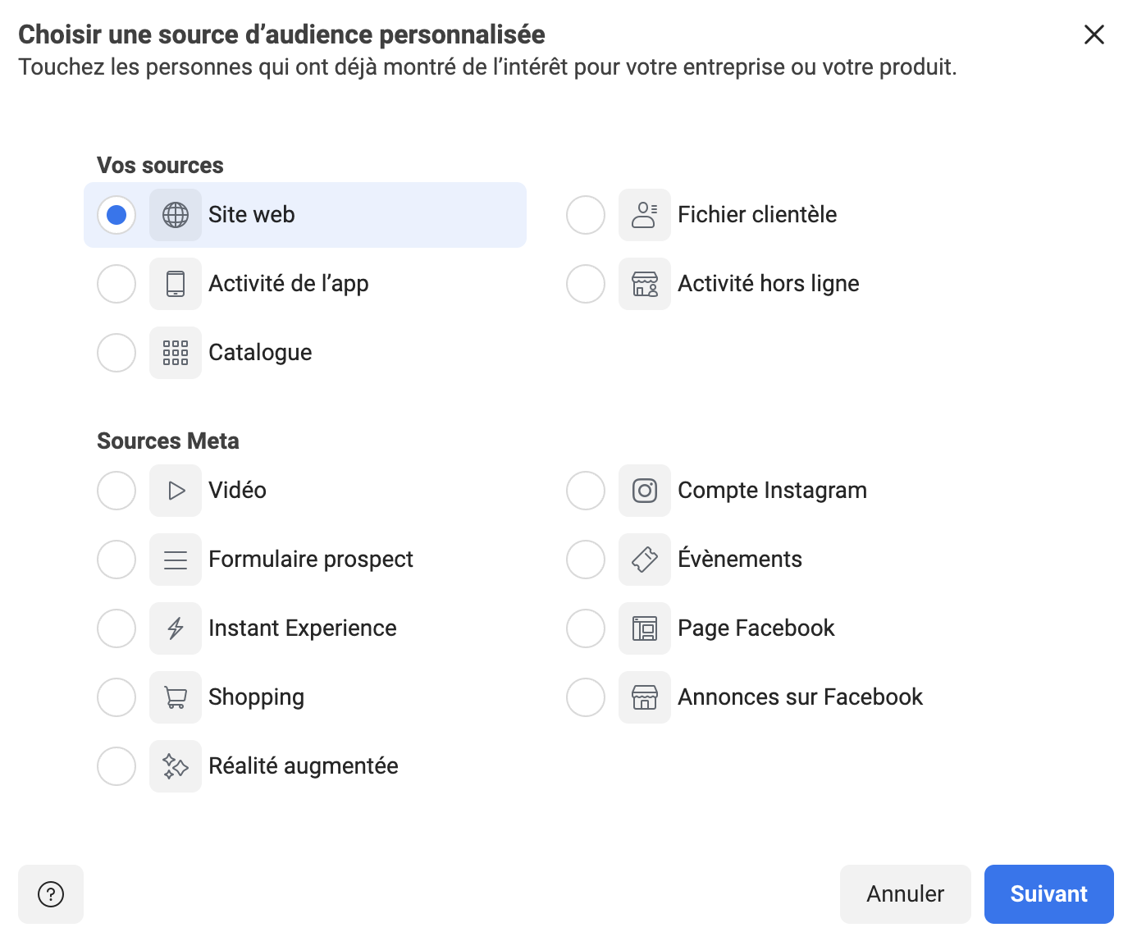Viewport: 1137px width, 932px height.
Task: Click the storefront icon for Activité hors ligne
Action: coord(645,284)
